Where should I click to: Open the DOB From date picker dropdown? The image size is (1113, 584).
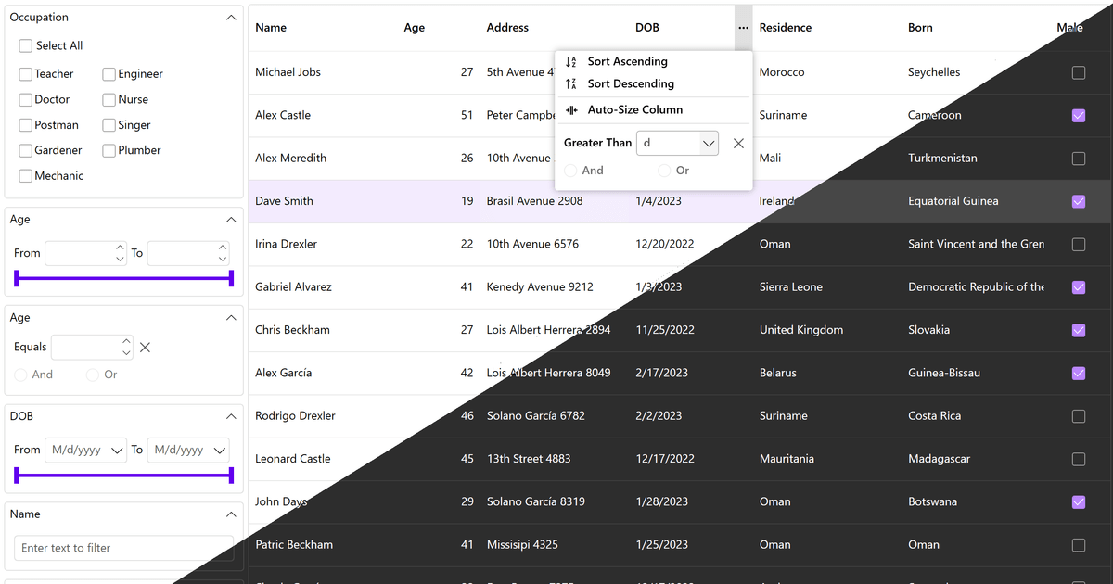coord(115,450)
